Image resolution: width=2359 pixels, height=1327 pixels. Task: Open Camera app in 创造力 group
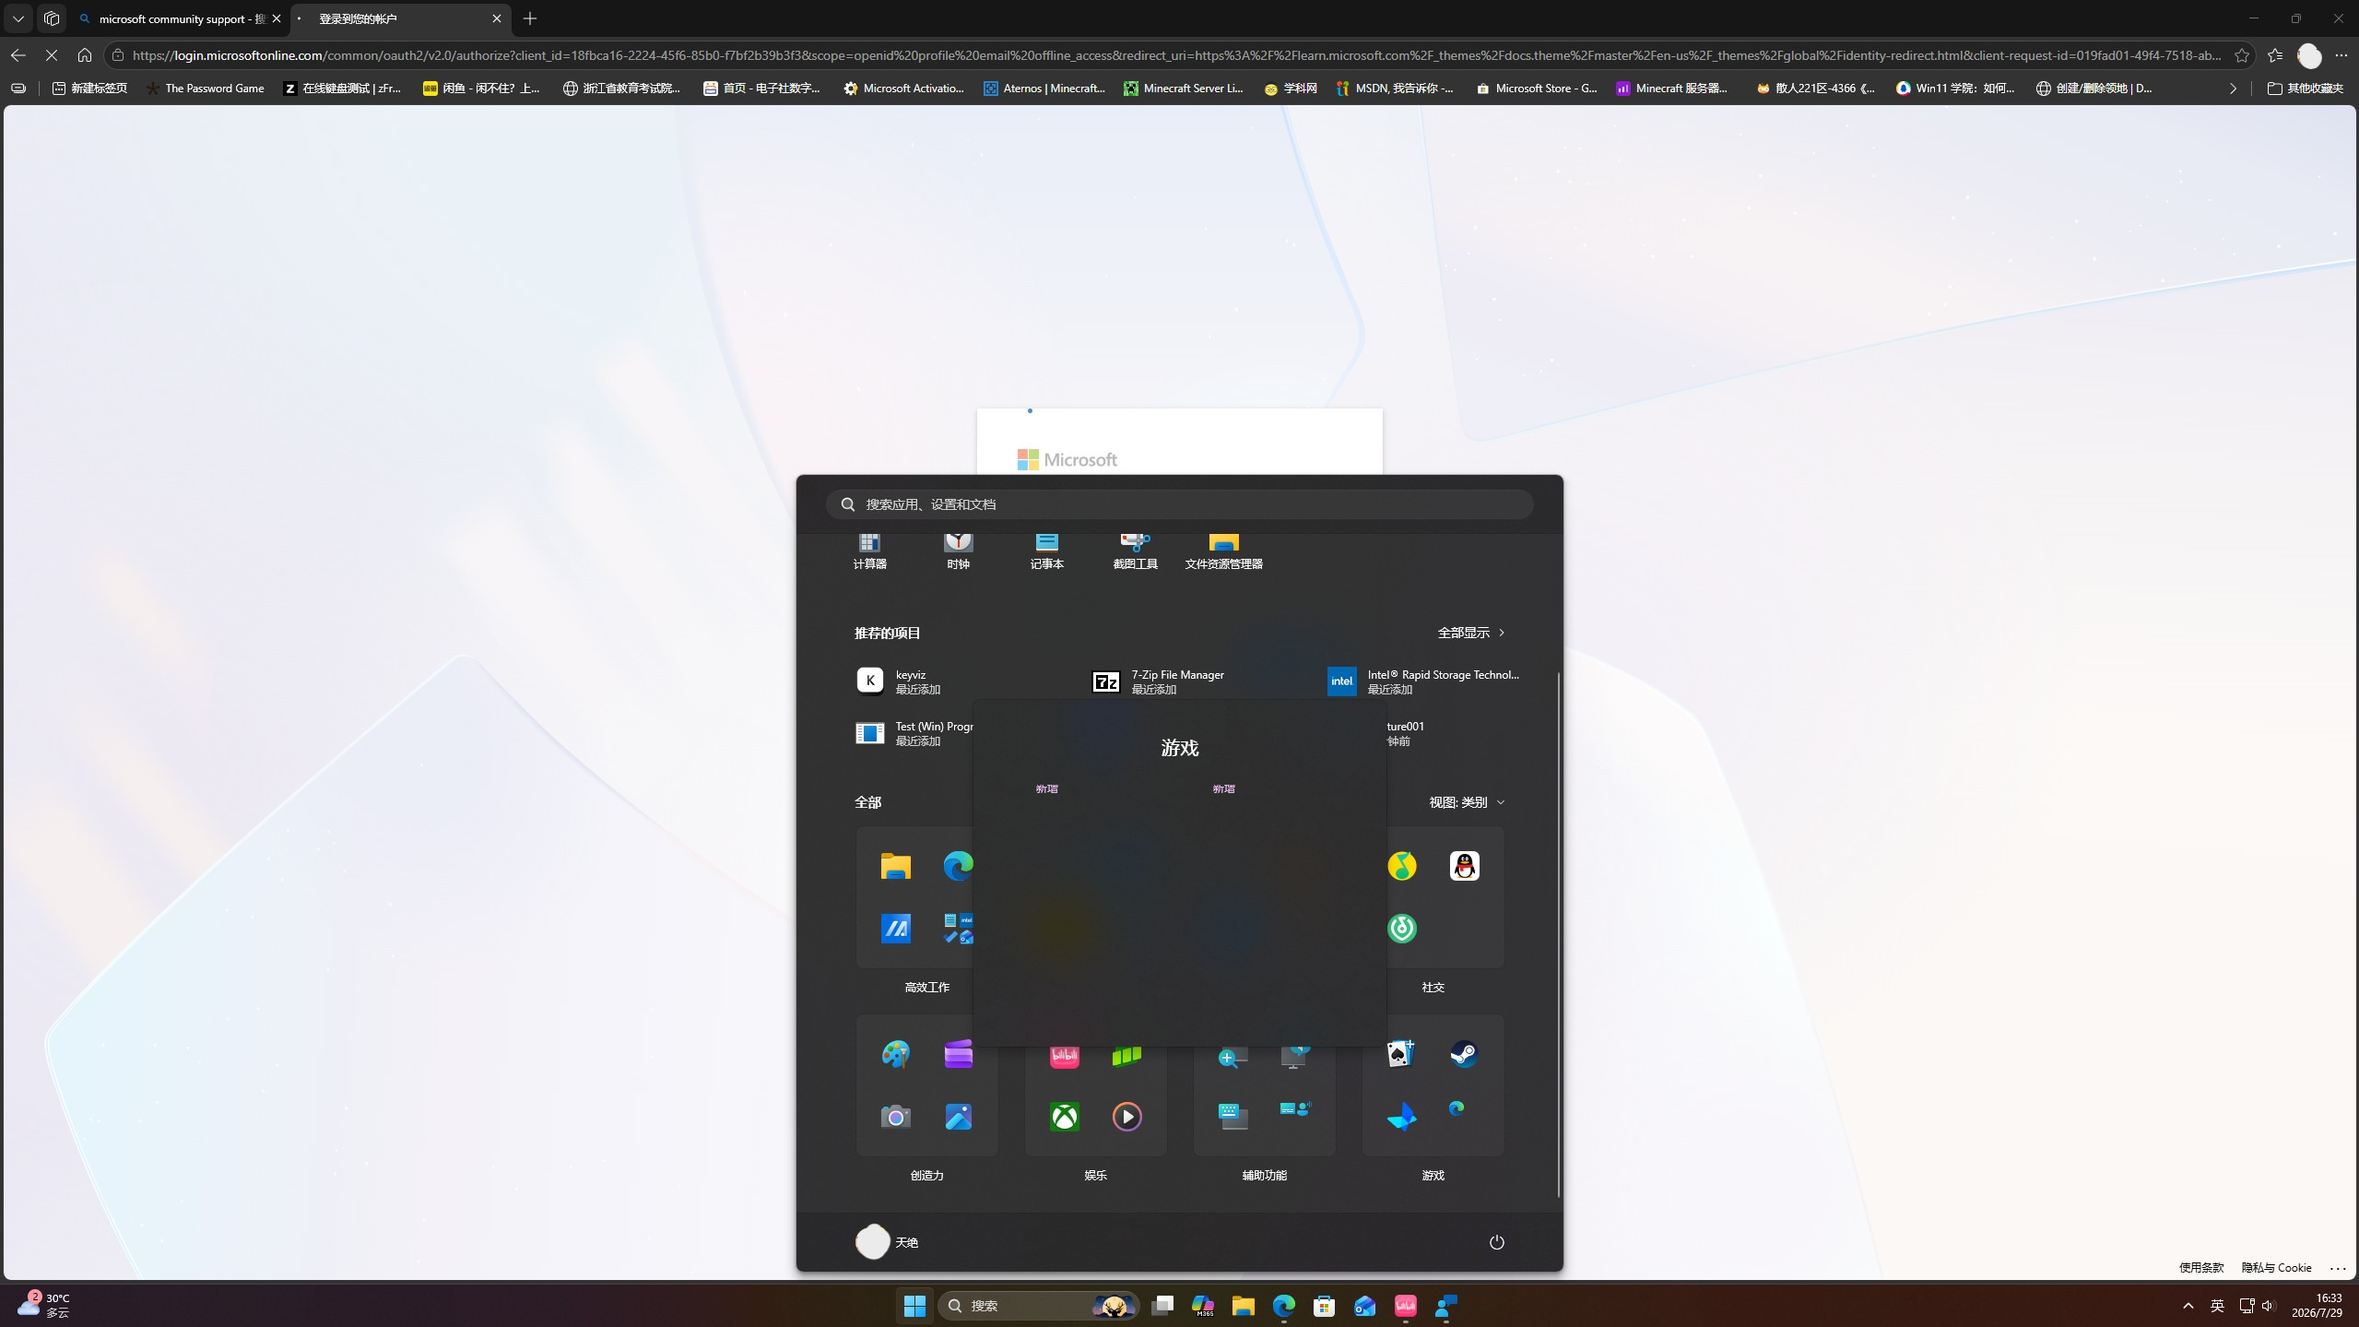895,1117
